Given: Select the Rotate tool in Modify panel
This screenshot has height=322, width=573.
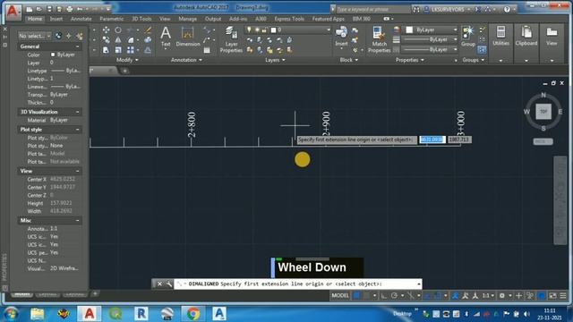Looking at the screenshot, I should point(118,30).
